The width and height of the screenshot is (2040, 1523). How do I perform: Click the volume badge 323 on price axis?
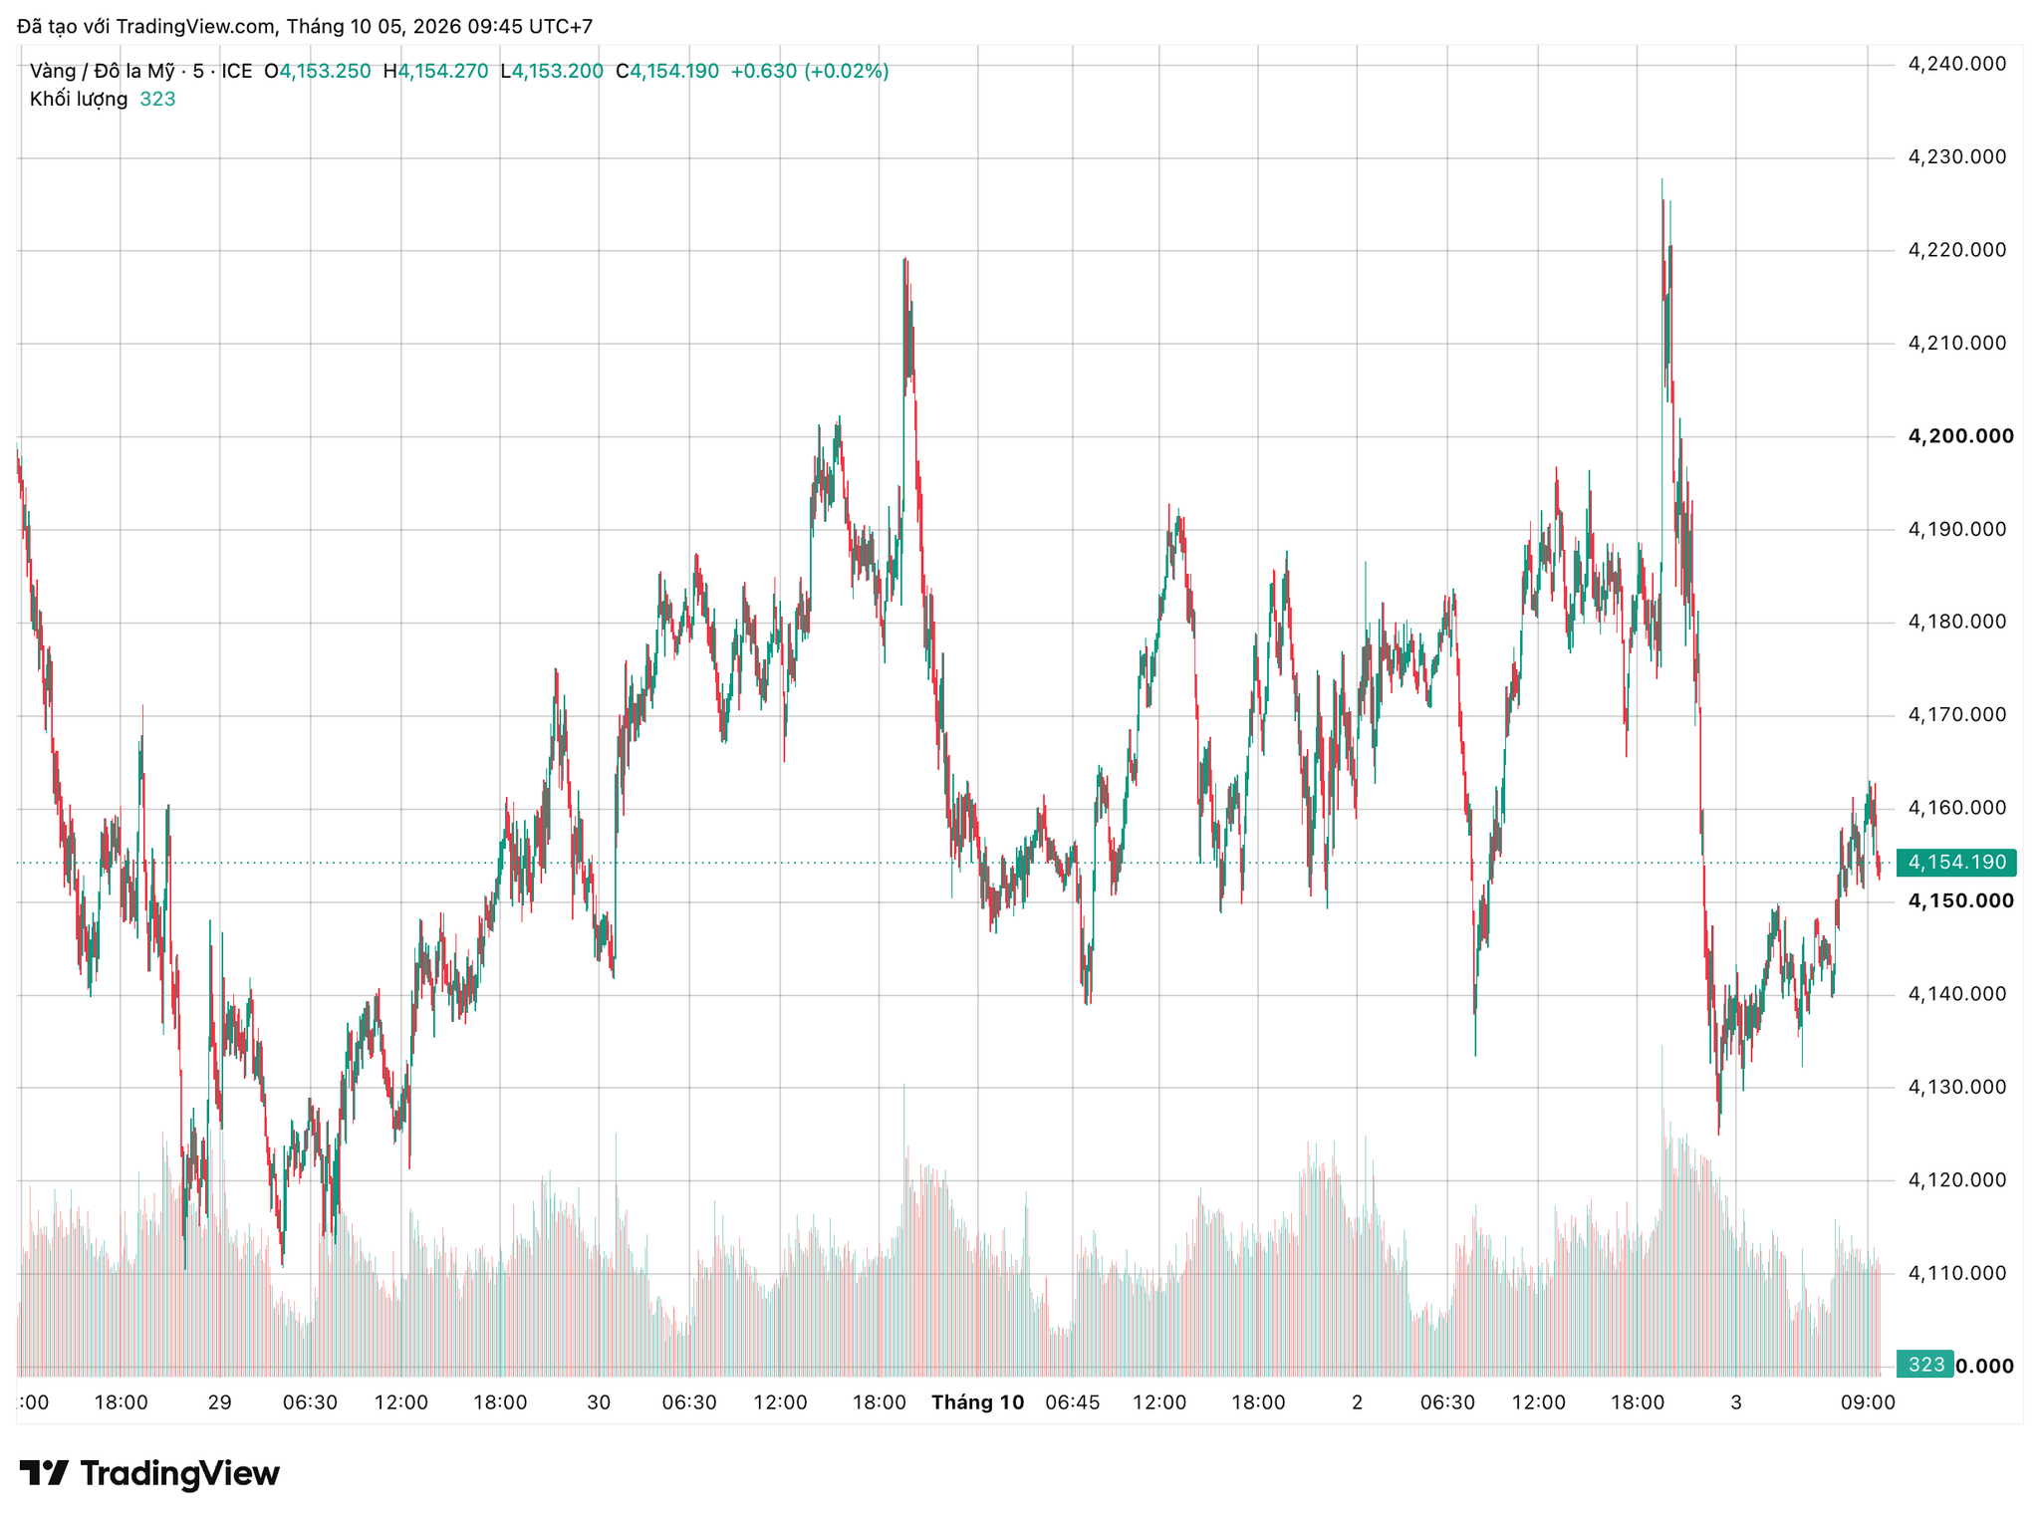(1925, 1365)
